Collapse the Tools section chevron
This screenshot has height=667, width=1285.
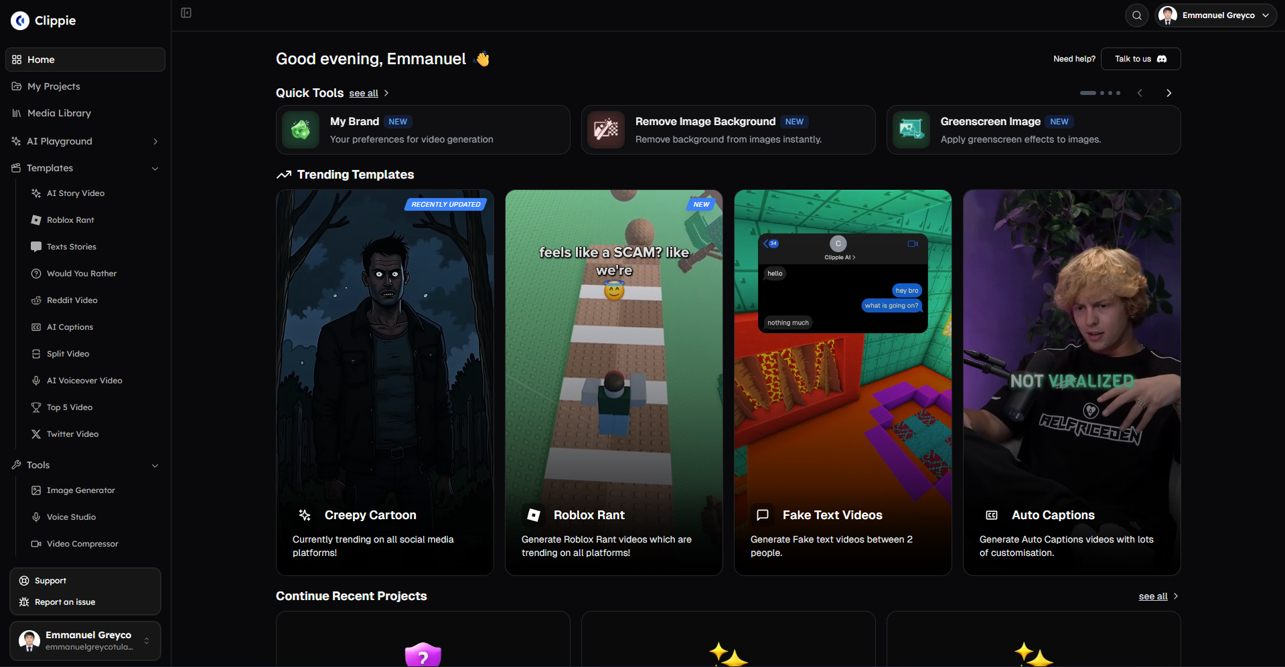155,465
